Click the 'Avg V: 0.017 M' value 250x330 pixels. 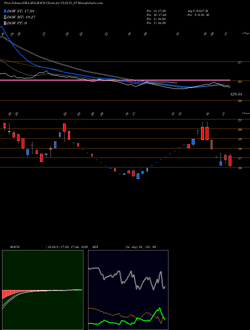pos(197,11)
